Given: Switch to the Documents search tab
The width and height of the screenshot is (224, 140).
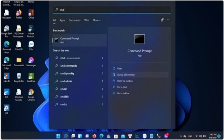Looking at the screenshot, I should 74,20.
